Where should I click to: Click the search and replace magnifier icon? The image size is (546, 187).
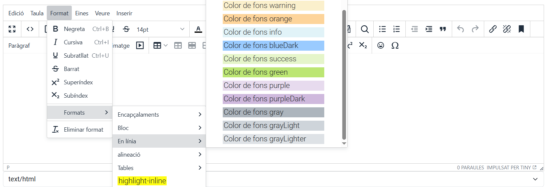tap(365, 29)
